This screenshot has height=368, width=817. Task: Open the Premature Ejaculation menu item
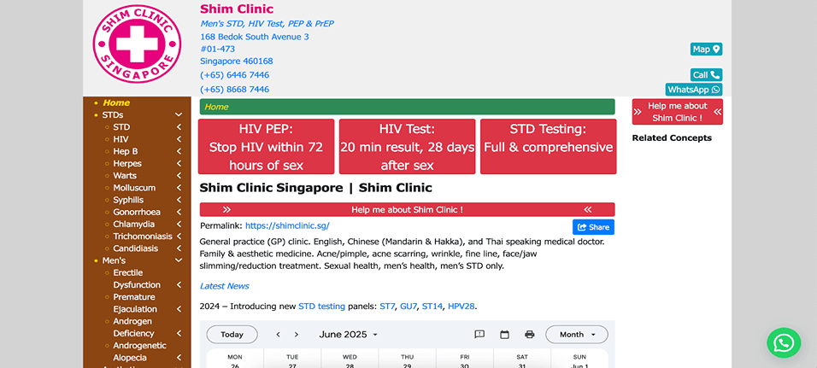point(134,303)
